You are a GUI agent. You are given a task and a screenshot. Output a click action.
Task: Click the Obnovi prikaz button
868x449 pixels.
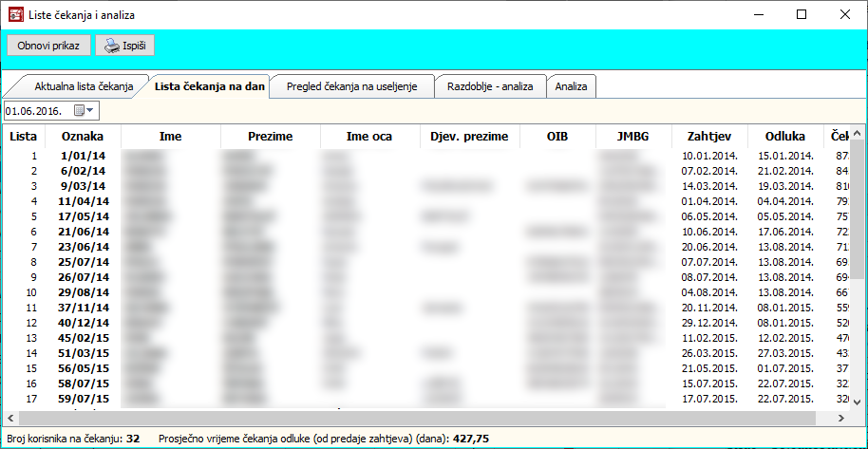coord(48,46)
